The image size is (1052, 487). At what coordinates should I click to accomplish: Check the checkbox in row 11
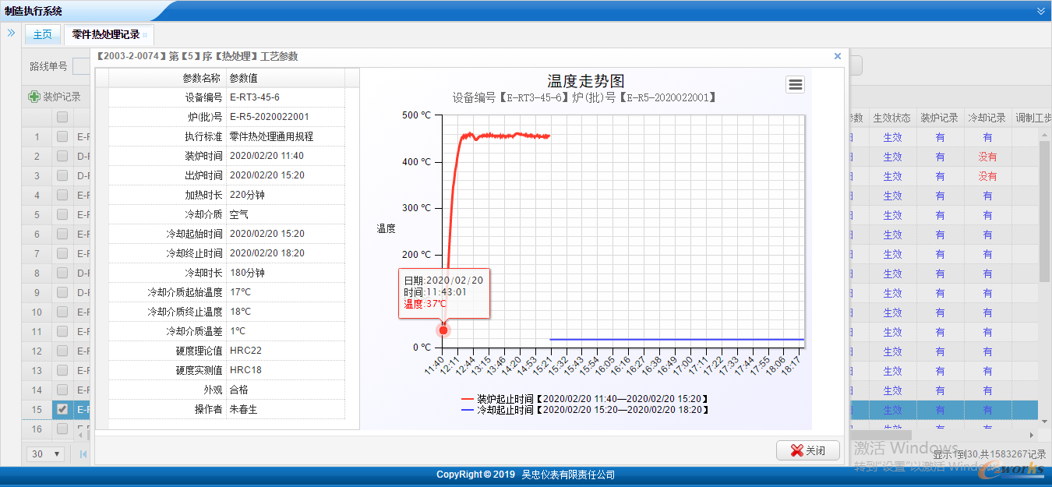point(62,331)
